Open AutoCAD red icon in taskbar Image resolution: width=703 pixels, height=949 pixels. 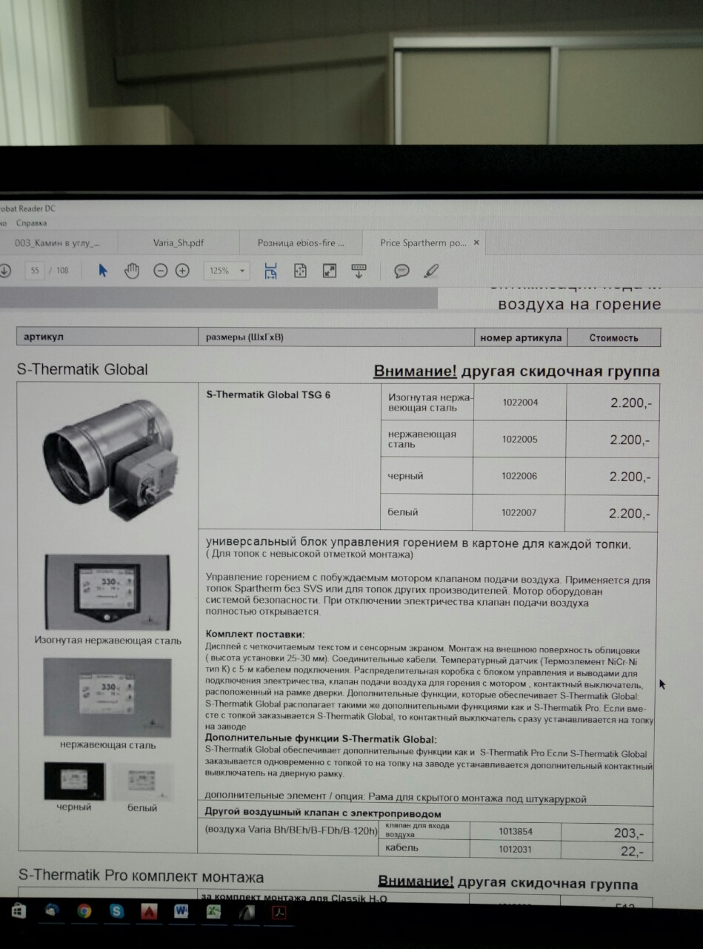pos(149,912)
